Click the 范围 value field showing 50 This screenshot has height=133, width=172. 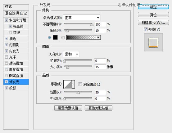(100, 92)
